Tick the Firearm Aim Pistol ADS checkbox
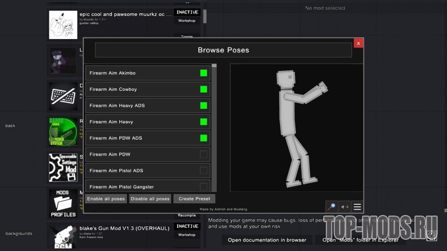 [x=203, y=170]
